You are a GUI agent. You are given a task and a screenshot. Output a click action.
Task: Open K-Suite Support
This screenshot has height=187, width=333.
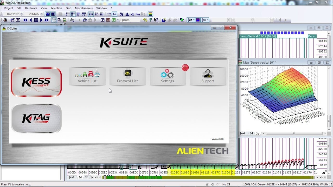tap(208, 76)
